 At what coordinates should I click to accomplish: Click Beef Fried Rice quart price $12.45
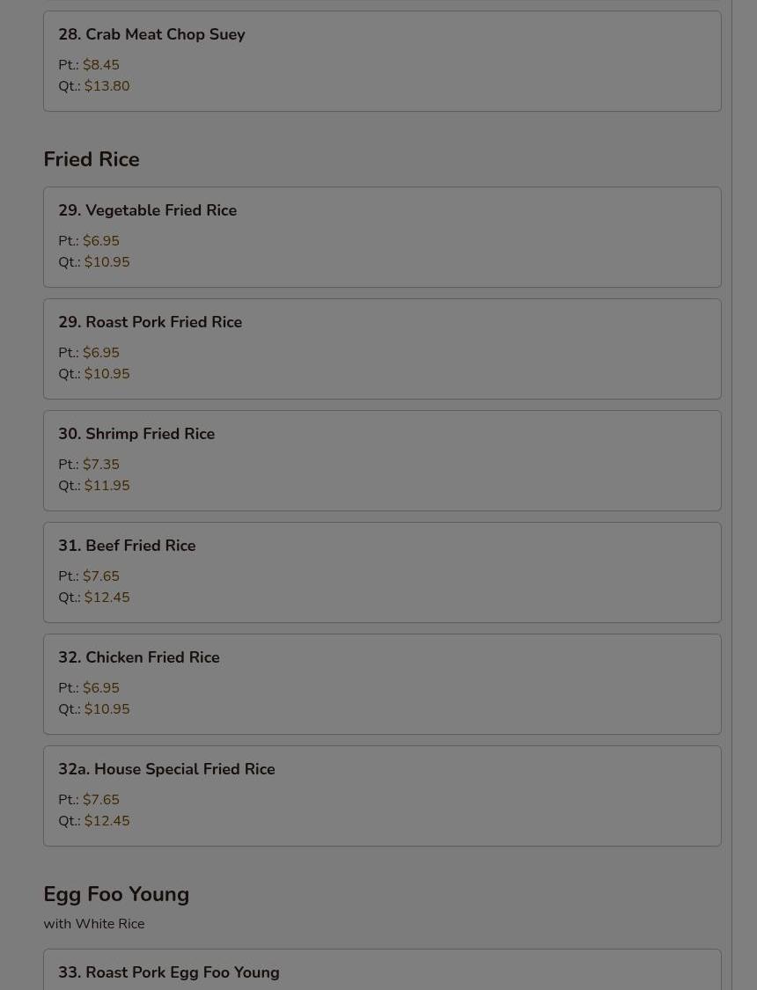pos(107,598)
